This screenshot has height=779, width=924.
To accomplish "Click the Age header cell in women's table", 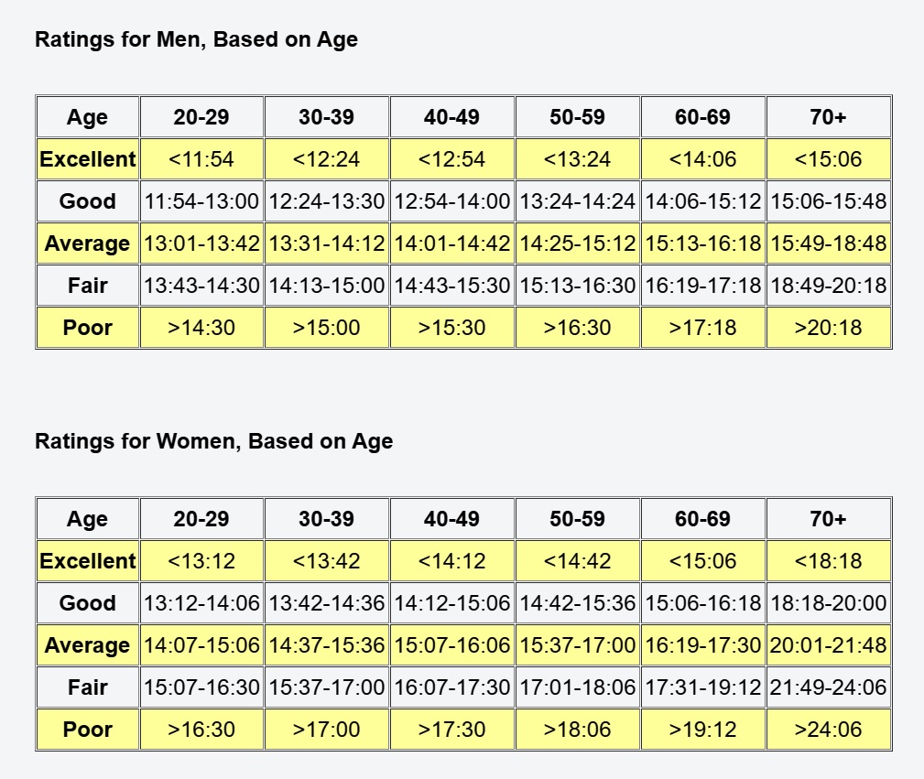I will click(88, 519).
